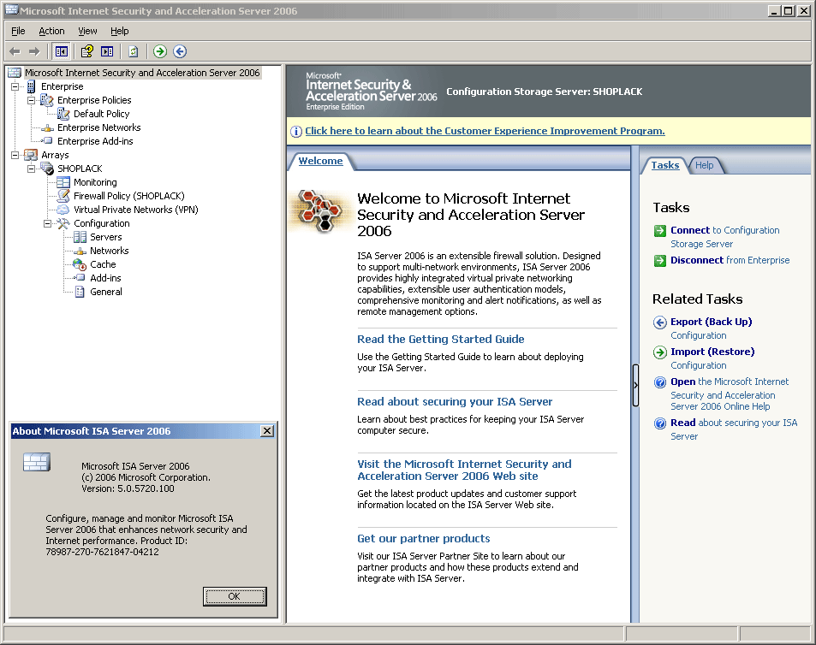Switch to the Help tab in task pane
This screenshot has height=645, width=816.
point(704,165)
